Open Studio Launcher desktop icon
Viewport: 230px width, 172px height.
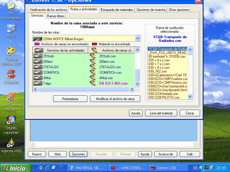(x=11, y=120)
